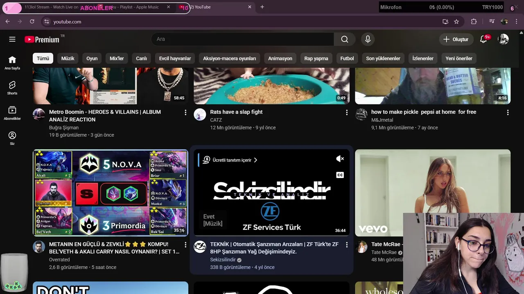
Task: Open the Tate McRae vevo thumbnail
Action: pyautogui.click(x=433, y=193)
